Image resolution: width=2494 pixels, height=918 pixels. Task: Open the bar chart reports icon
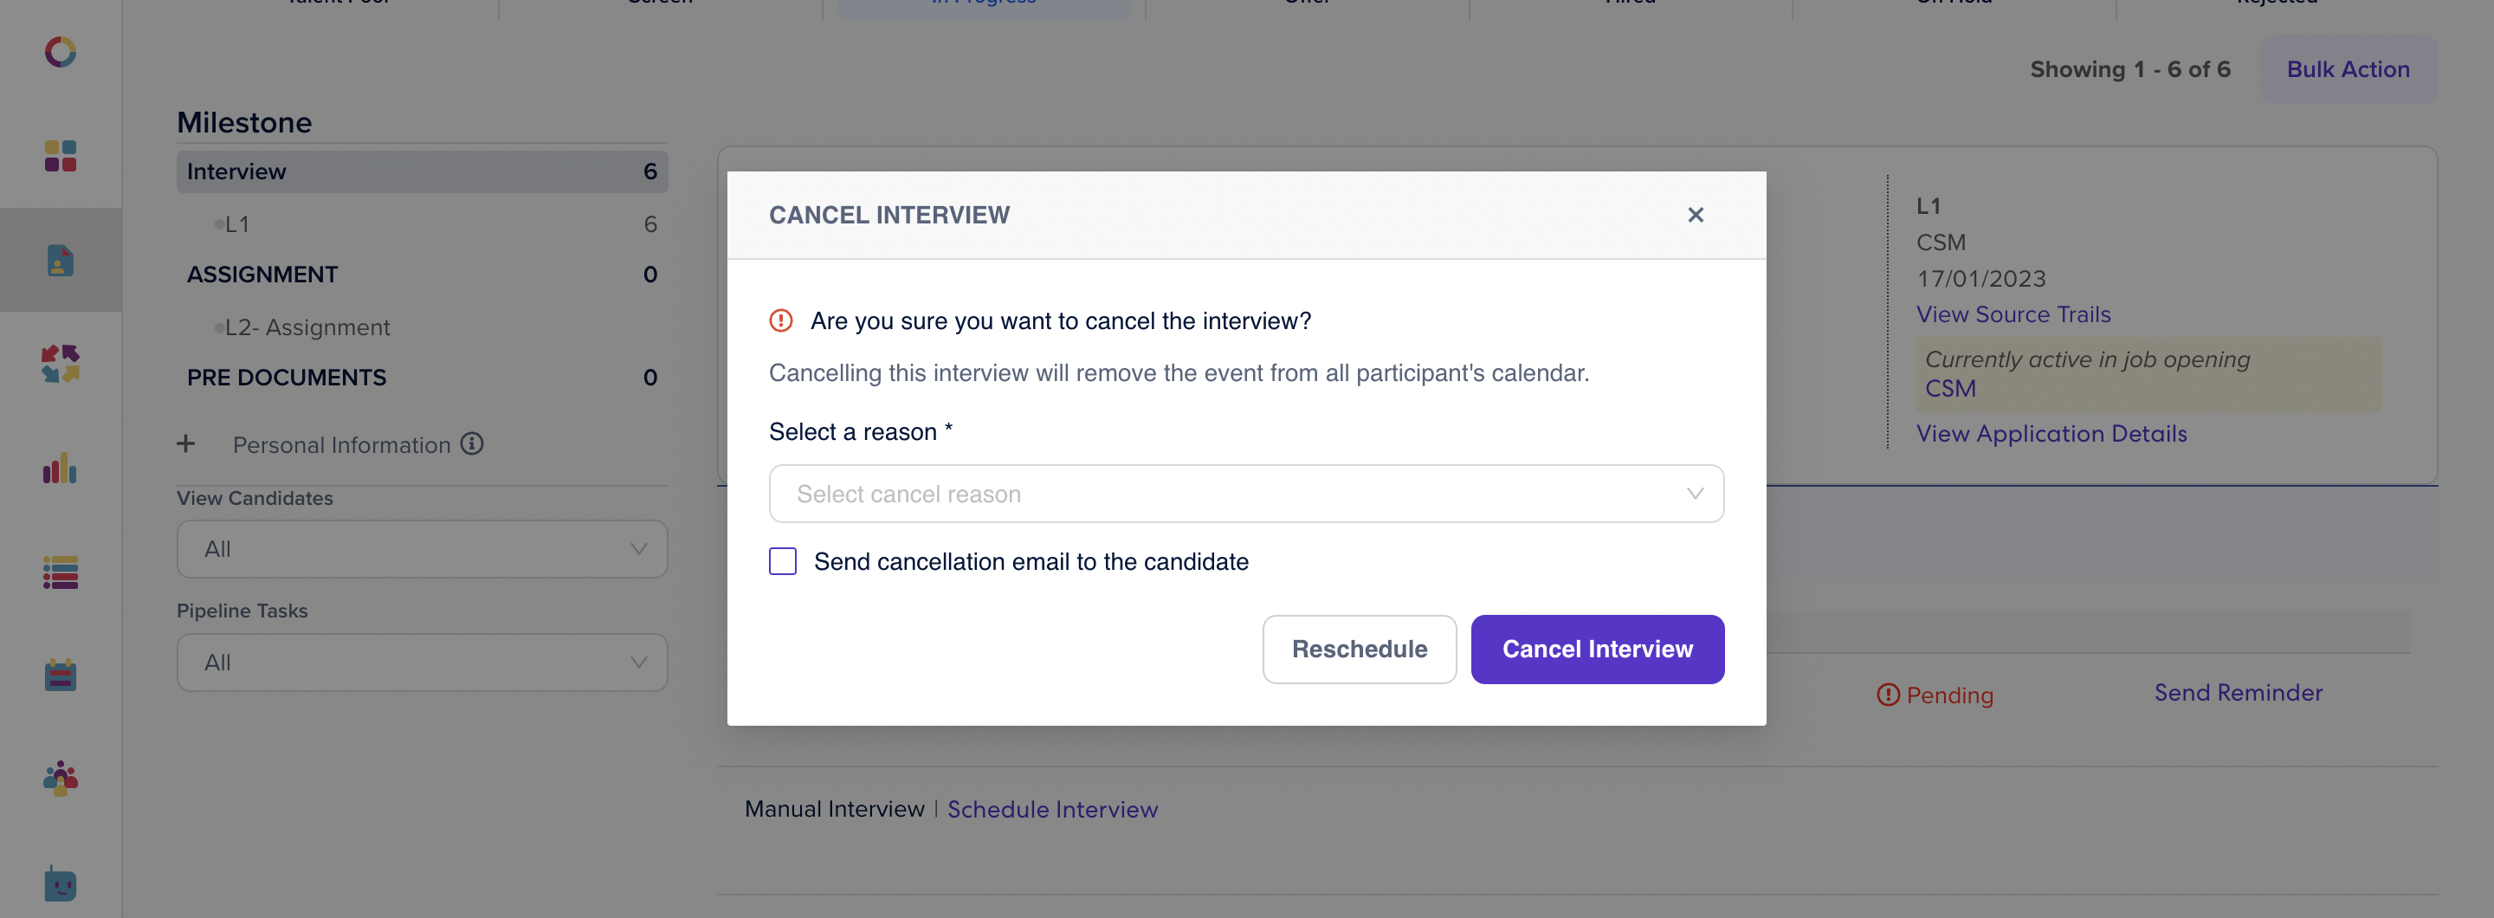tap(60, 469)
